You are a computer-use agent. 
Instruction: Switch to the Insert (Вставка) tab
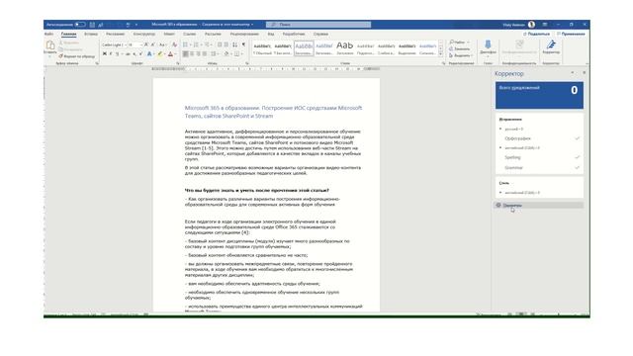[91, 35]
